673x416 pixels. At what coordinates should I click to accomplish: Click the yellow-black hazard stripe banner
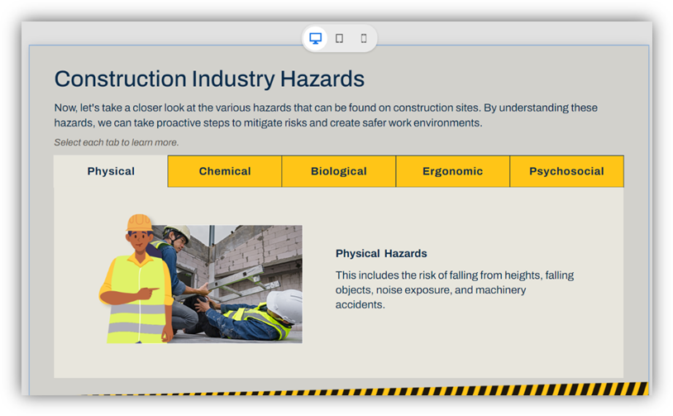(x=364, y=389)
